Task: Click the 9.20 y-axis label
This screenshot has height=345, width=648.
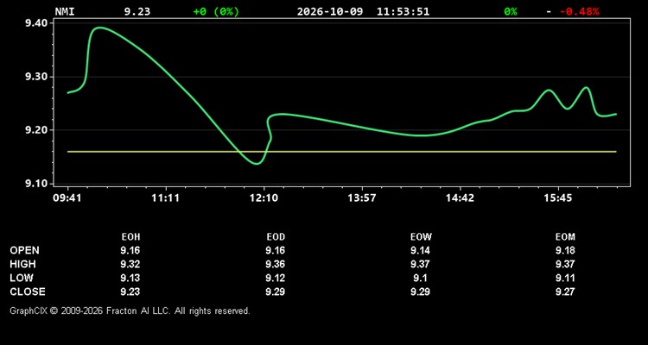Action: tap(38, 130)
